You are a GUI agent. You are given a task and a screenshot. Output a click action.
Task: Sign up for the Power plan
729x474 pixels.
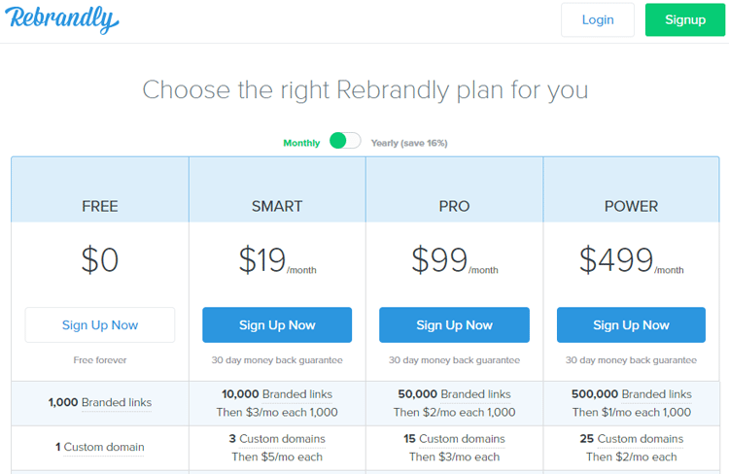point(631,324)
